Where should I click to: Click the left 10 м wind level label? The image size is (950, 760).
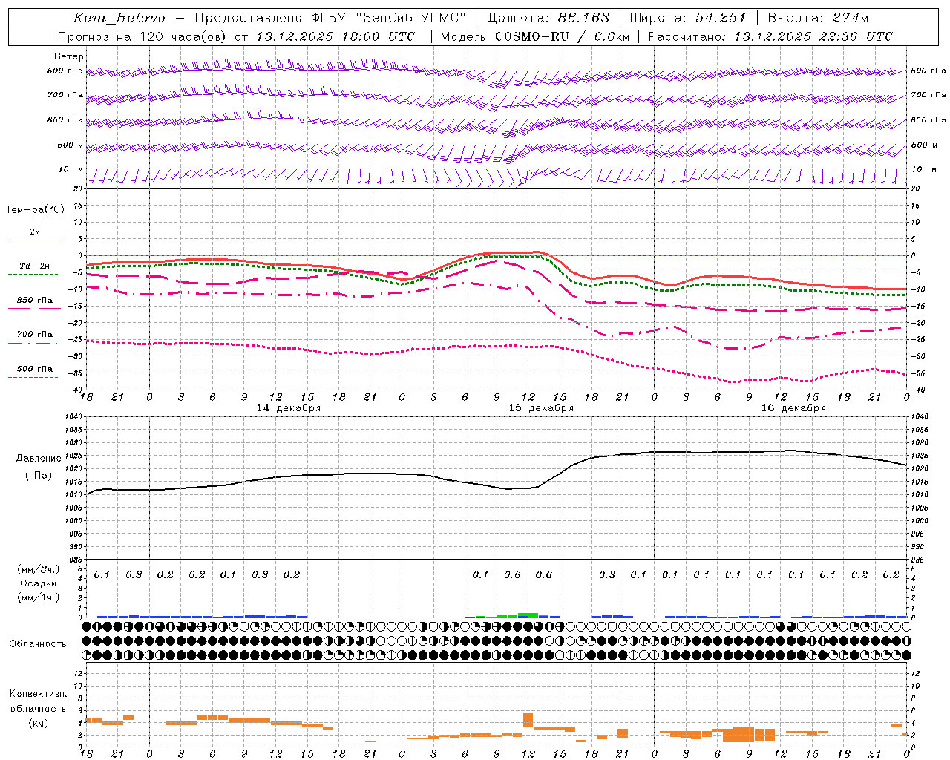point(71,169)
